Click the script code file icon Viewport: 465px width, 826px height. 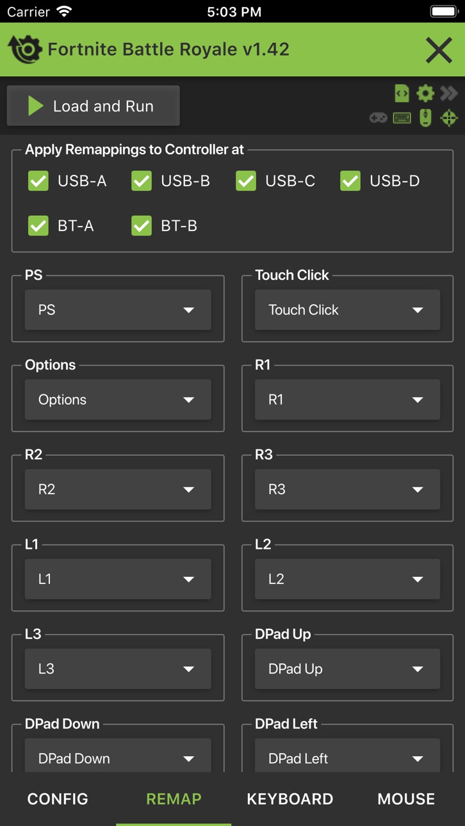[x=402, y=93]
